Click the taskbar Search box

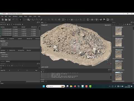[56, 86]
